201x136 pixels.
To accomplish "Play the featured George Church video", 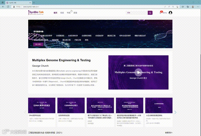I will pyautogui.click(x=138, y=72).
